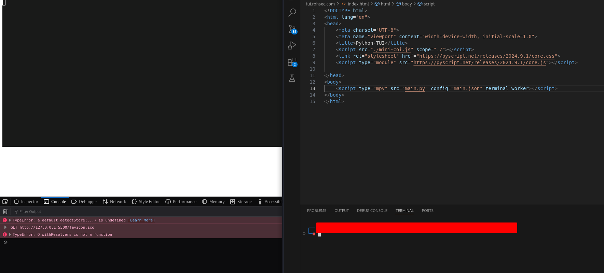
Task: Open the core.css stylesheet URL
Action: (487, 56)
